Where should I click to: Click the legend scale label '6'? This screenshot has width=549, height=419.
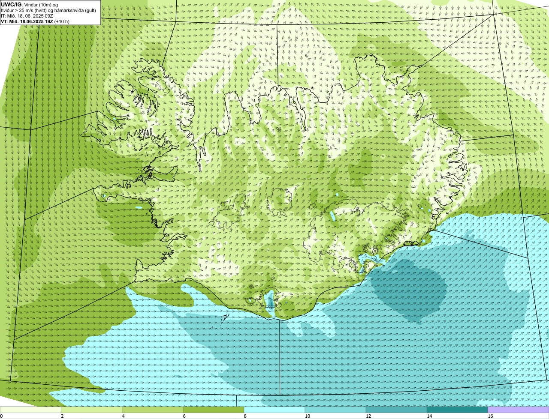184,416
